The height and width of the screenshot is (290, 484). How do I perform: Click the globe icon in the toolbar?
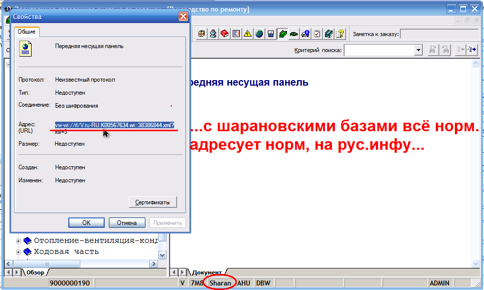(259, 34)
